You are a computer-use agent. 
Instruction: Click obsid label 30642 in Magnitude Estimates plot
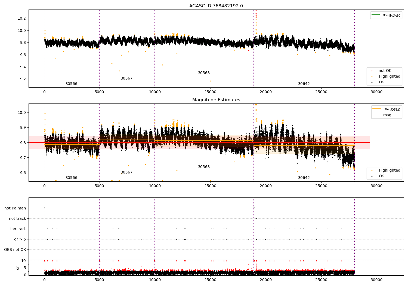click(304, 178)
